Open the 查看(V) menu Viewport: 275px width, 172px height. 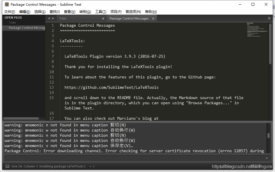(x=70, y=12)
